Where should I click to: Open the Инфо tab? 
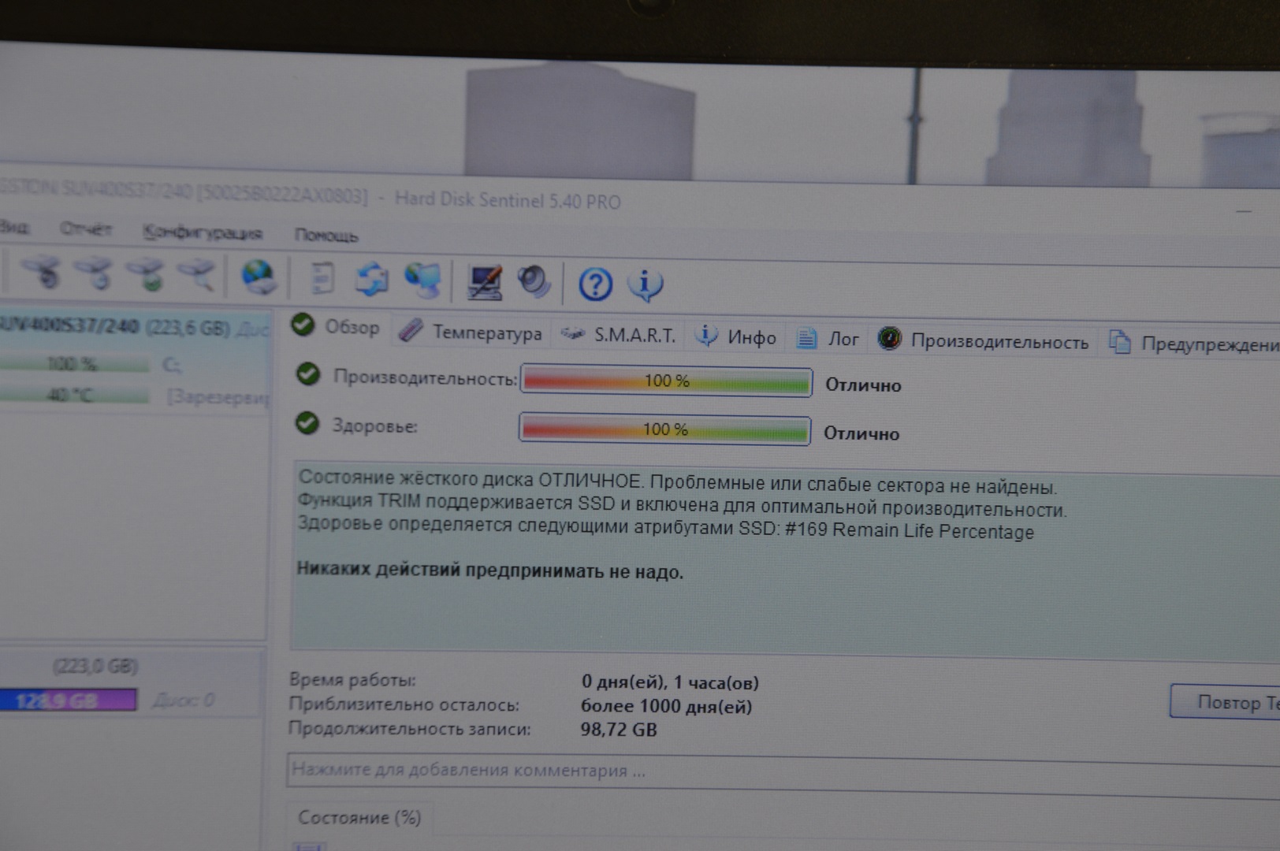pyautogui.click(x=735, y=337)
